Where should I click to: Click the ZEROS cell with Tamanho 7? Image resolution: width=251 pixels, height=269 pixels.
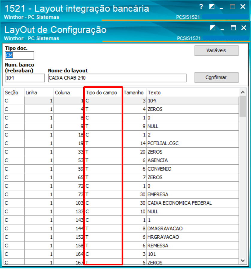click(x=193, y=178)
